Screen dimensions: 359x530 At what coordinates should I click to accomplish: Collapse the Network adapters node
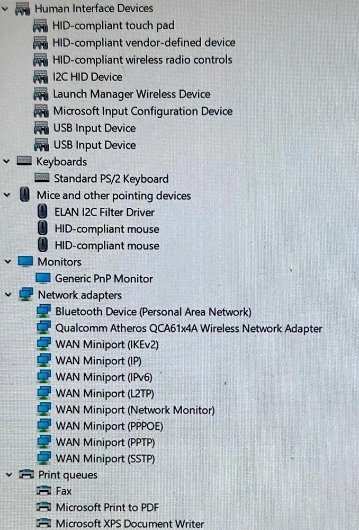click(x=8, y=295)
